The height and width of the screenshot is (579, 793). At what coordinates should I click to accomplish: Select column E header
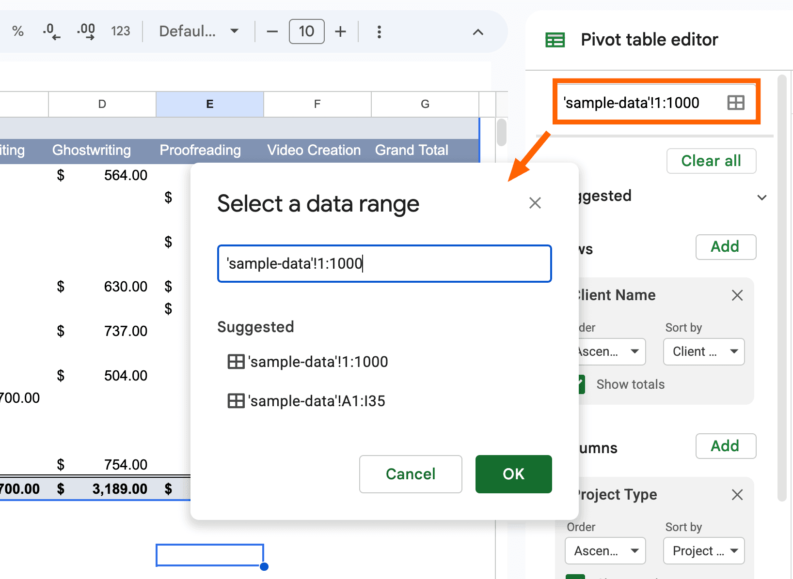tap(210, 104)
